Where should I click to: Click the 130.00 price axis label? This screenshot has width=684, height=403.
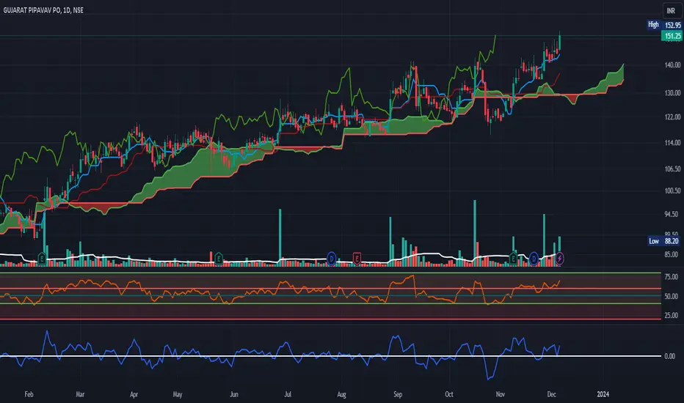[x=672, y=93]
